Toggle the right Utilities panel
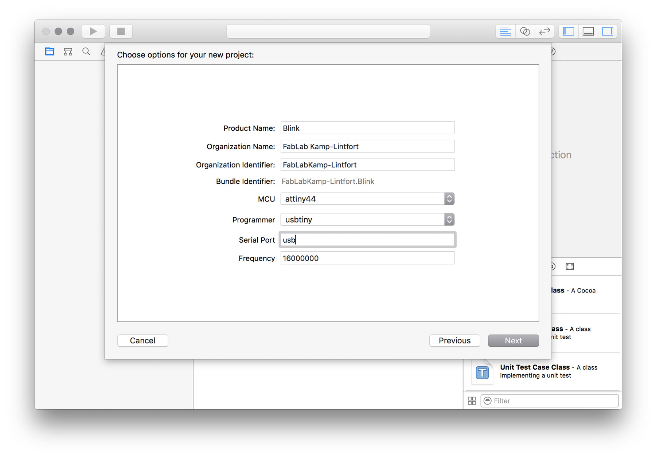The width and height of the screenshot is (656, 458). [x=608, y=31]
